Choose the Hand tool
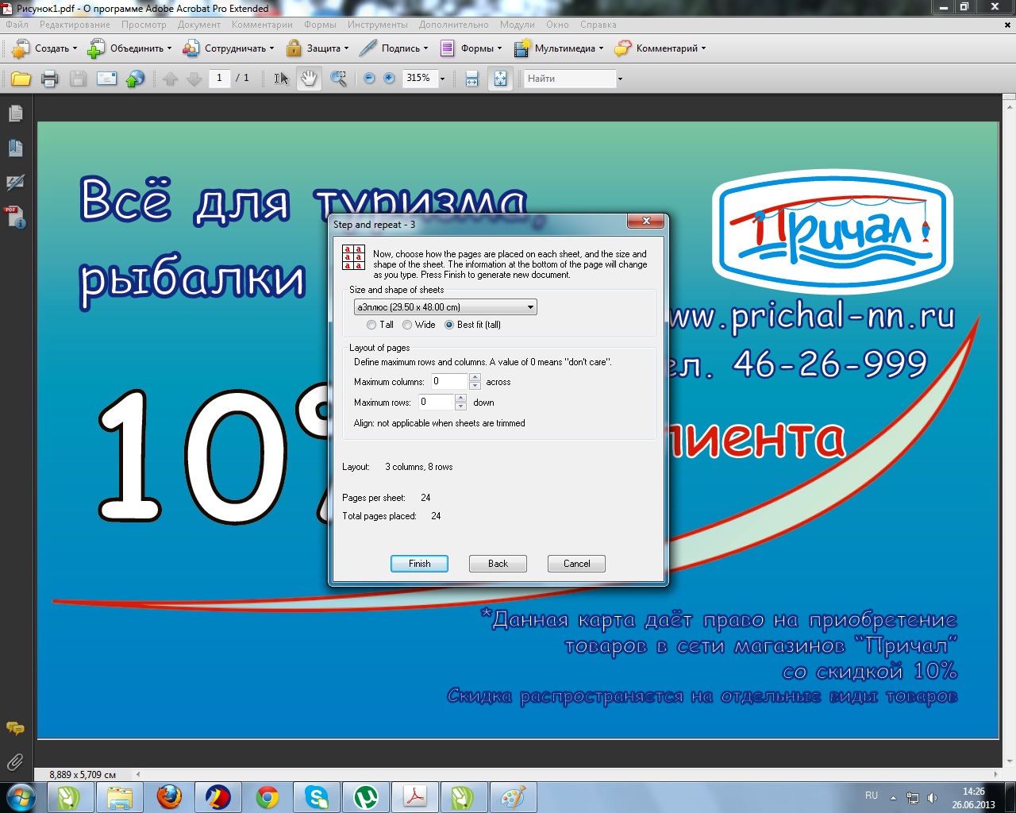The width and height of the screenshot is (1016, 813). 309,79
